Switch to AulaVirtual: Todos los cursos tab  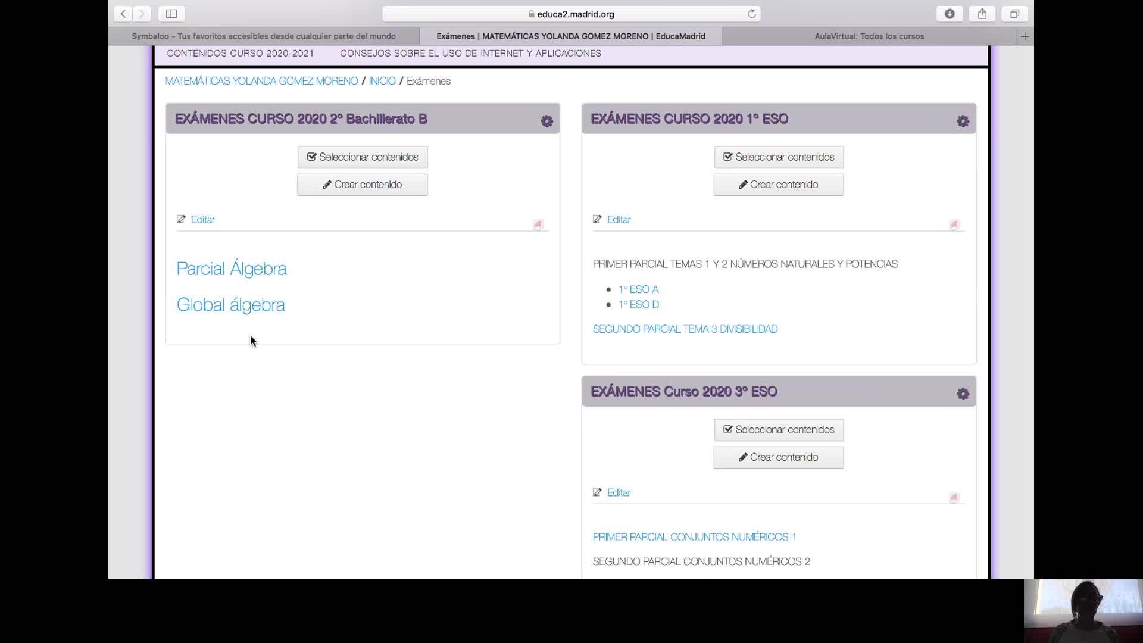[869, 36]
